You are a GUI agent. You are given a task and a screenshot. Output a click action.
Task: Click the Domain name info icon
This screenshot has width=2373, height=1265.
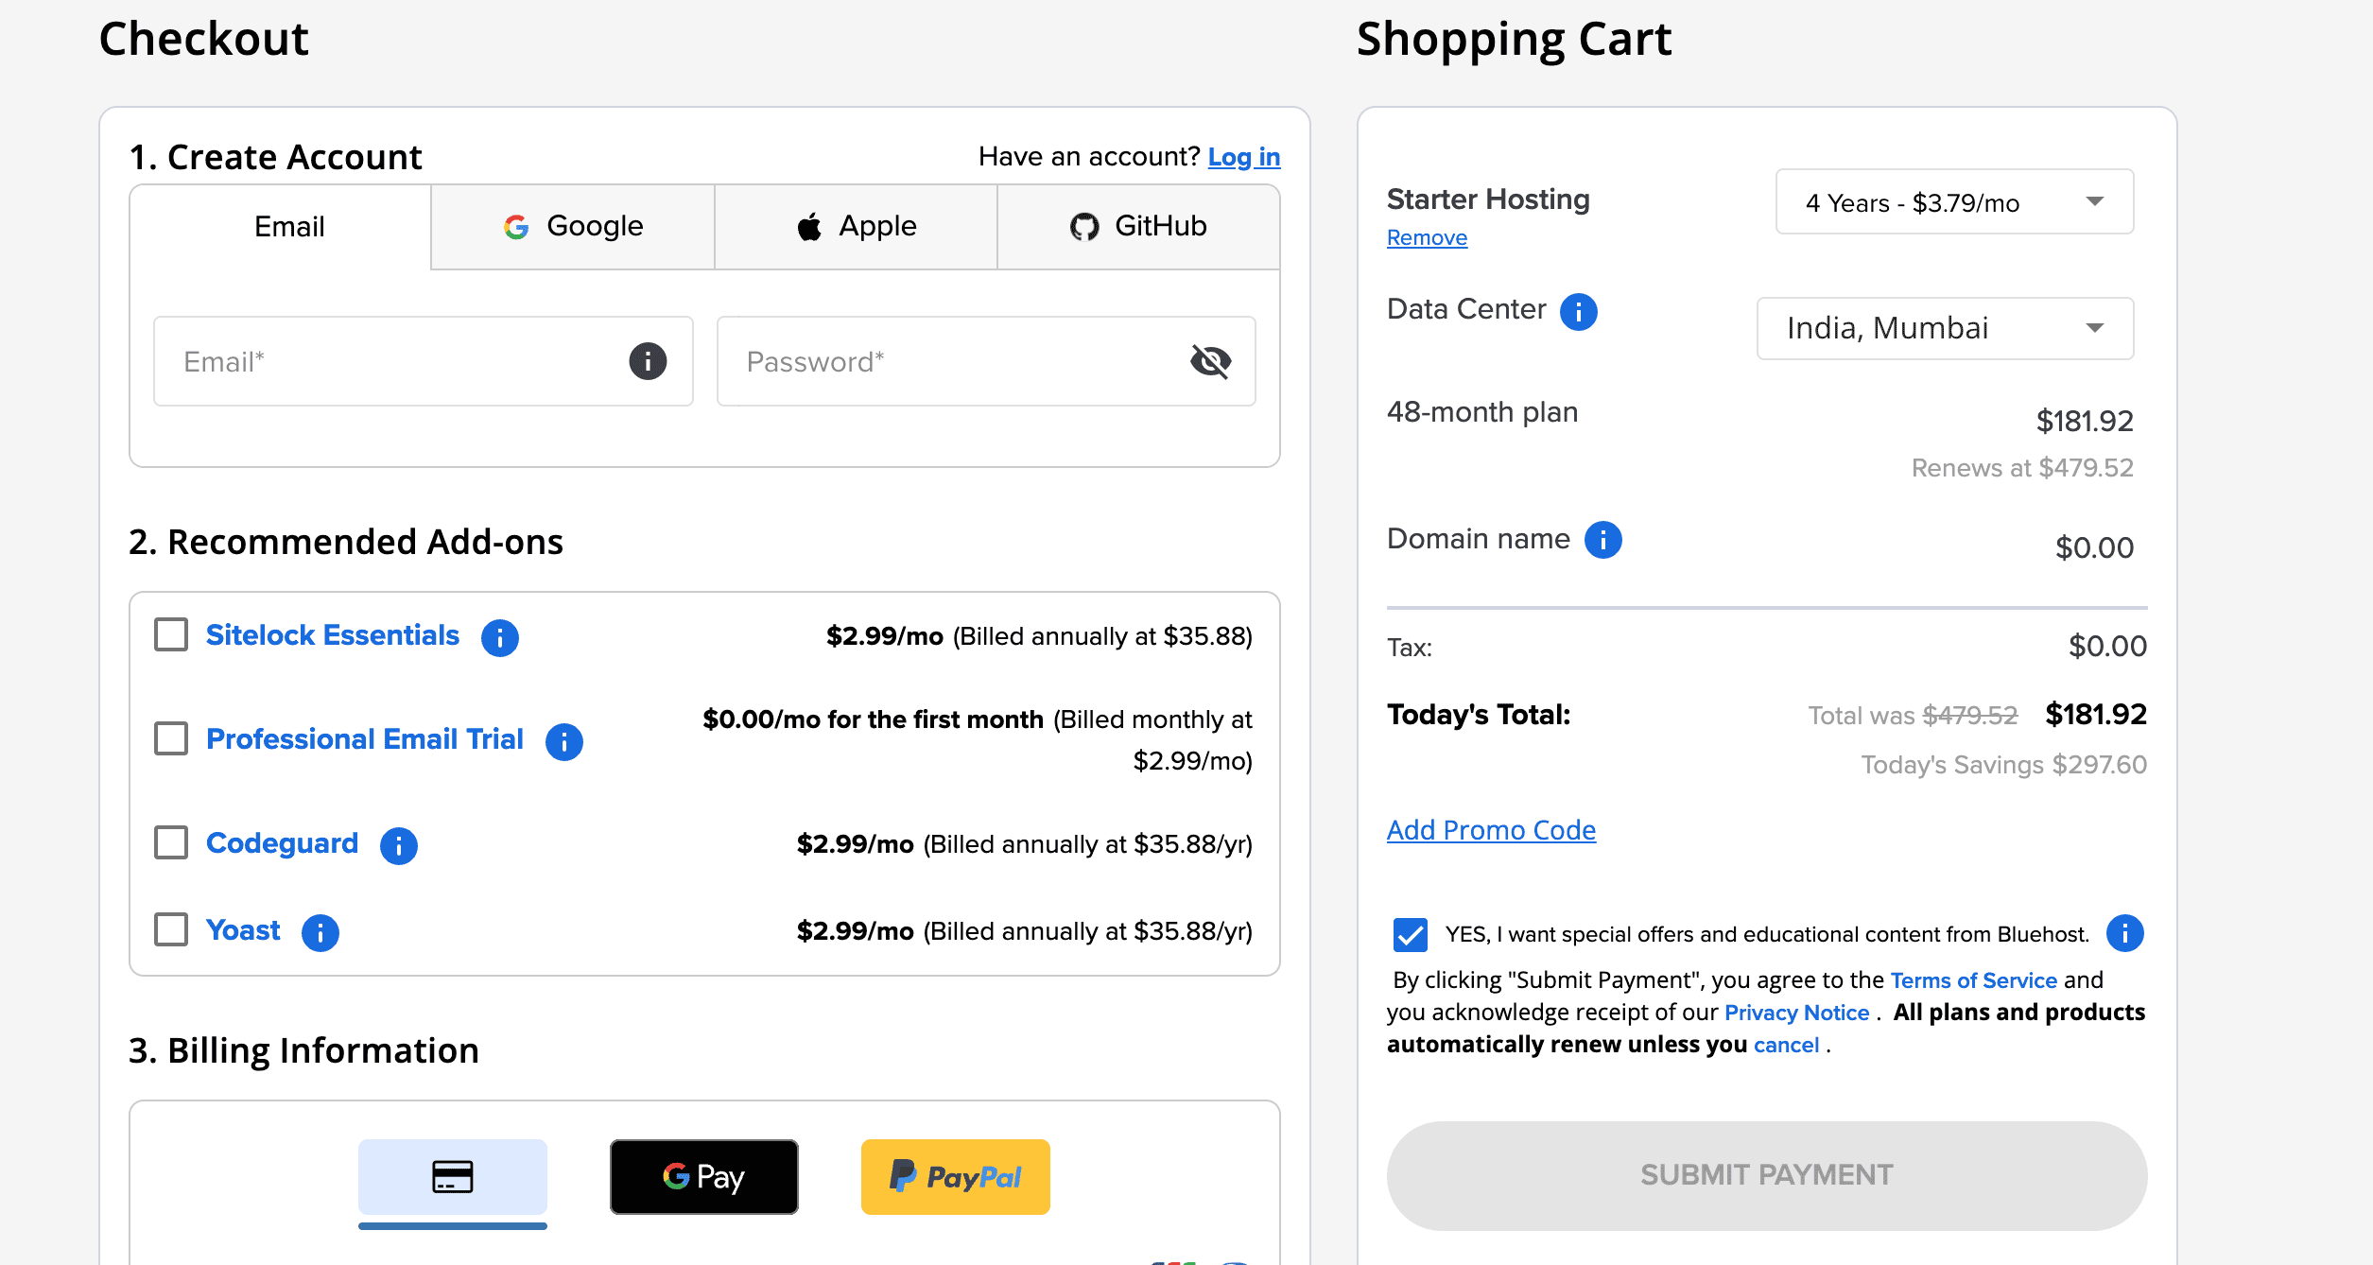[1602, 539]
